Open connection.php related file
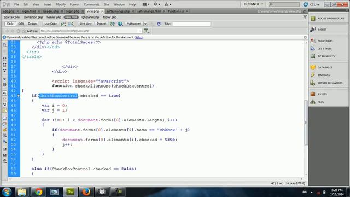This screenshot has width=350, height=197. pyautogui.click(x=33, y=17)
